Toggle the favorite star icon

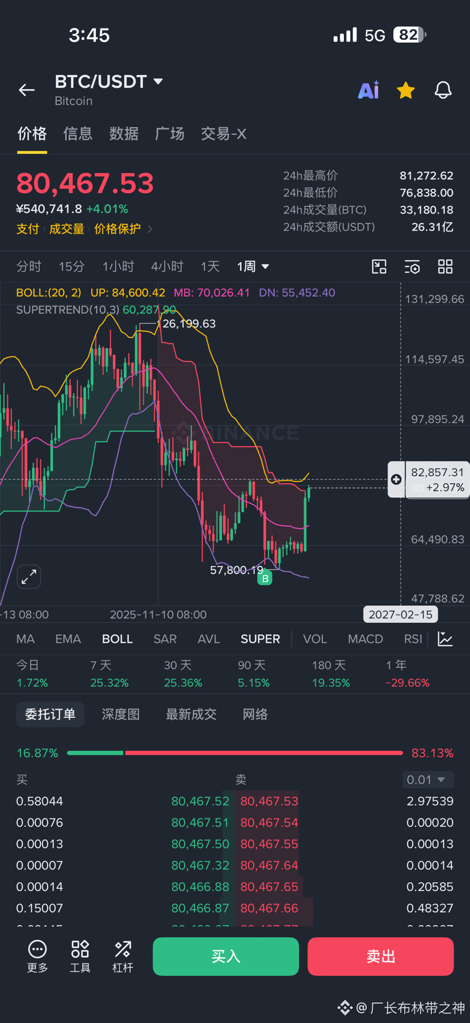pos(406,90)
